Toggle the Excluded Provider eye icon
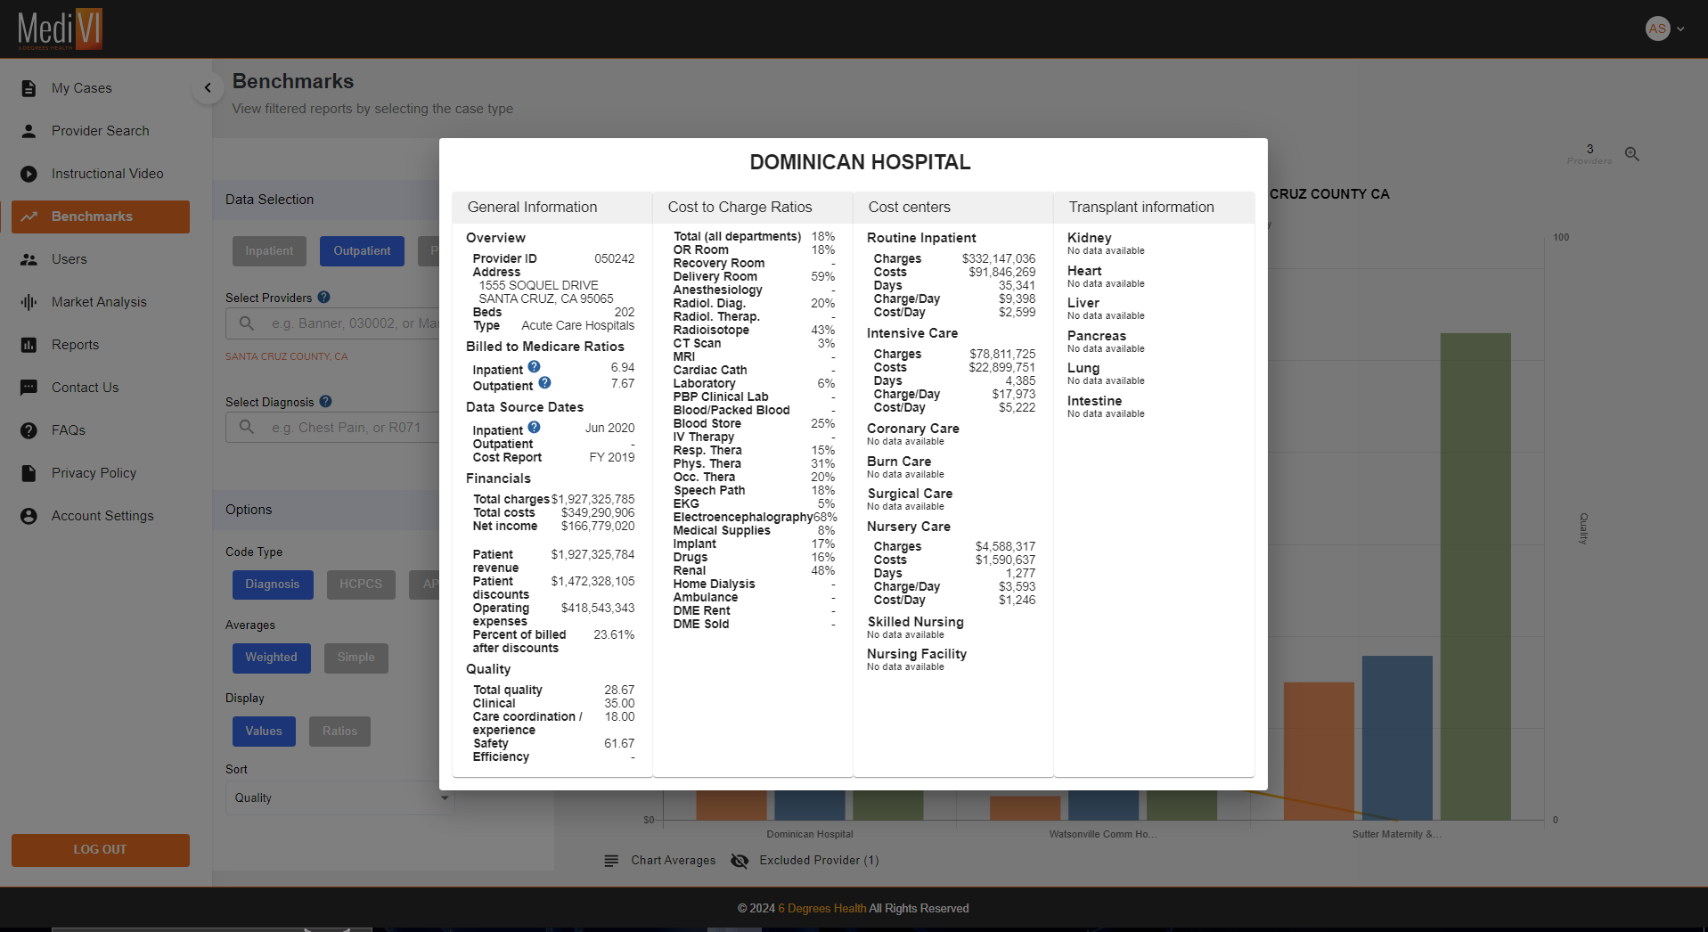1708x932 pixels. tap(740, 861)
